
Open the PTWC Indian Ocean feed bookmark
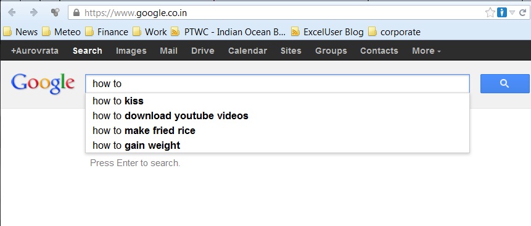(229, 32)
